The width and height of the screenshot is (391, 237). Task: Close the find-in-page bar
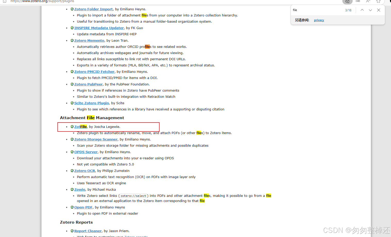379,10
